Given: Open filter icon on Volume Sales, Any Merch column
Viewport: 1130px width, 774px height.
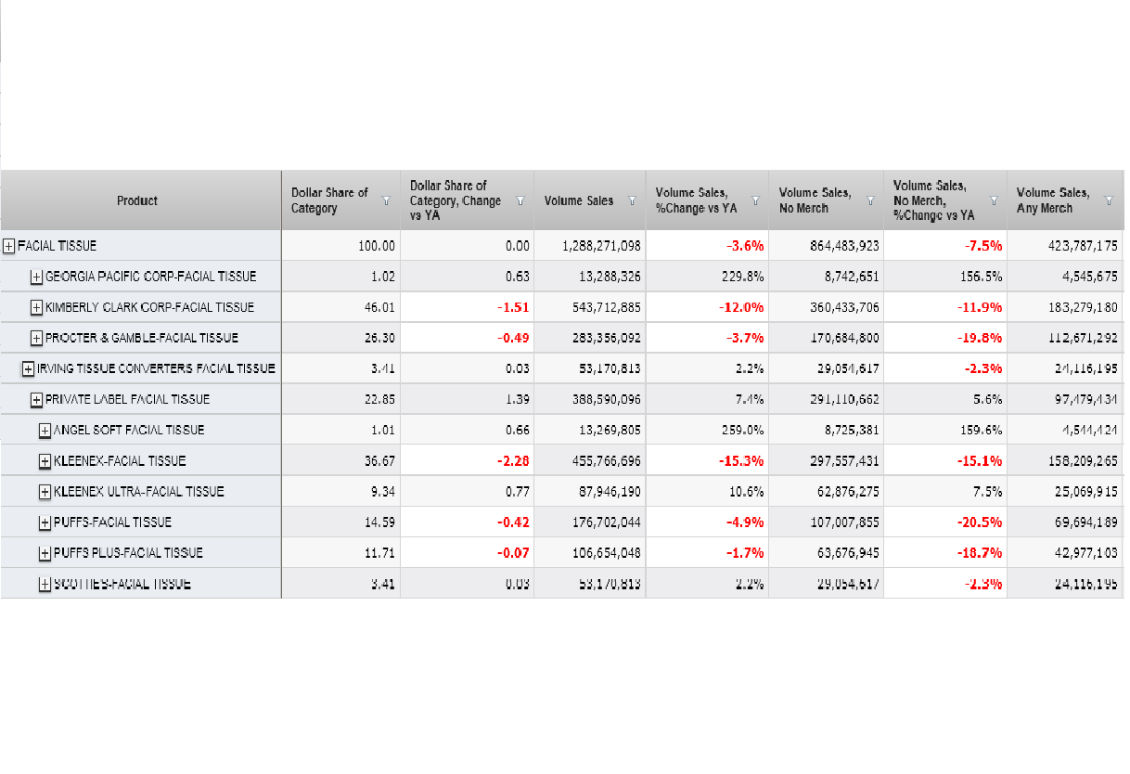Looking at the screenshot, I should tap(1108, 200).
